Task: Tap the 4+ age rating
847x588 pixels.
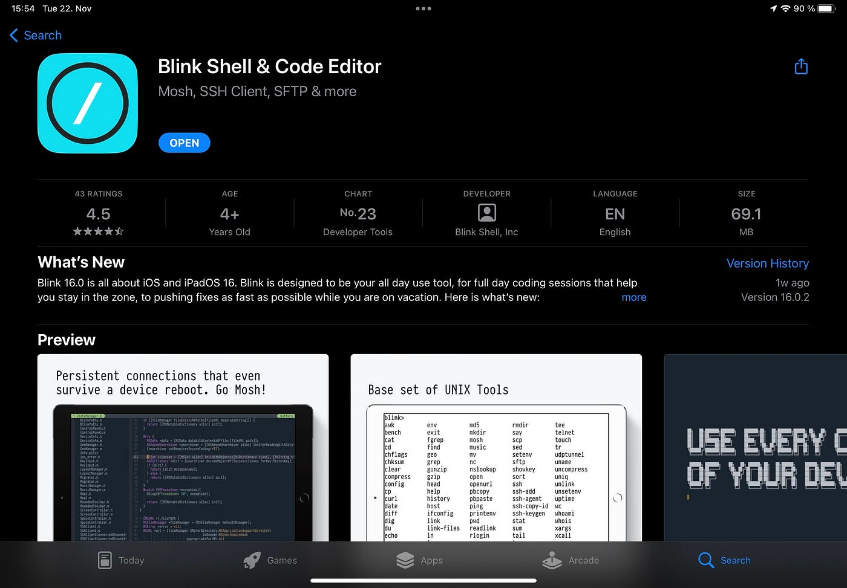Action: click(x=230, y=214)
